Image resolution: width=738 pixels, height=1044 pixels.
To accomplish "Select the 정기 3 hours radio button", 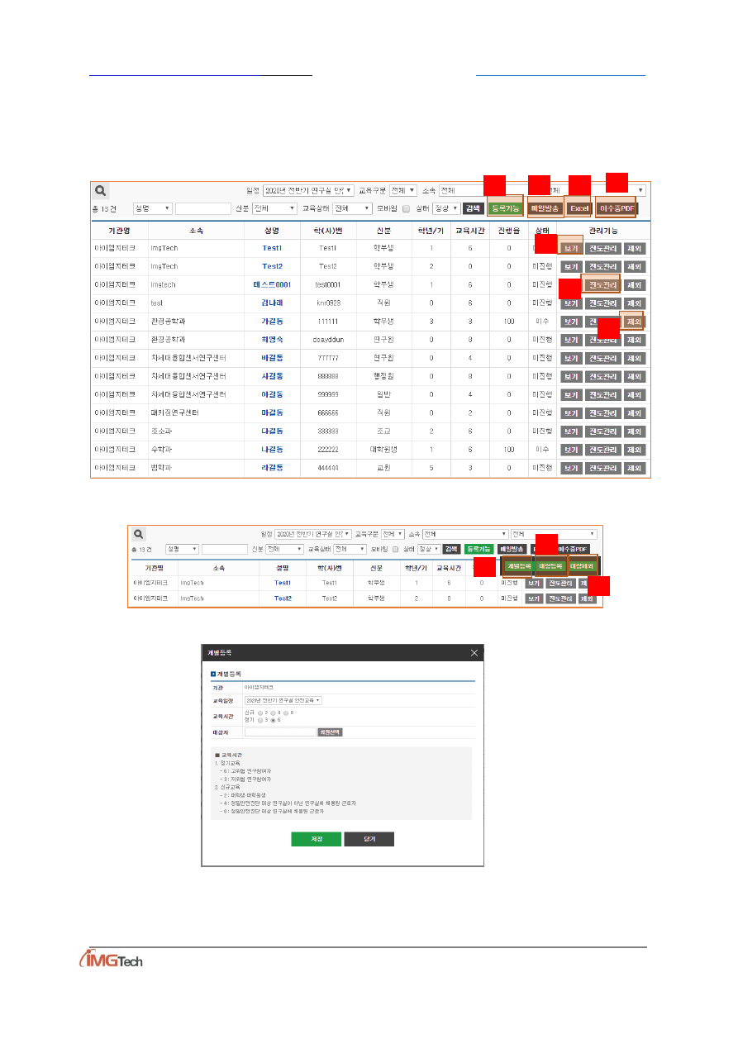I will [x=260, y=720].
